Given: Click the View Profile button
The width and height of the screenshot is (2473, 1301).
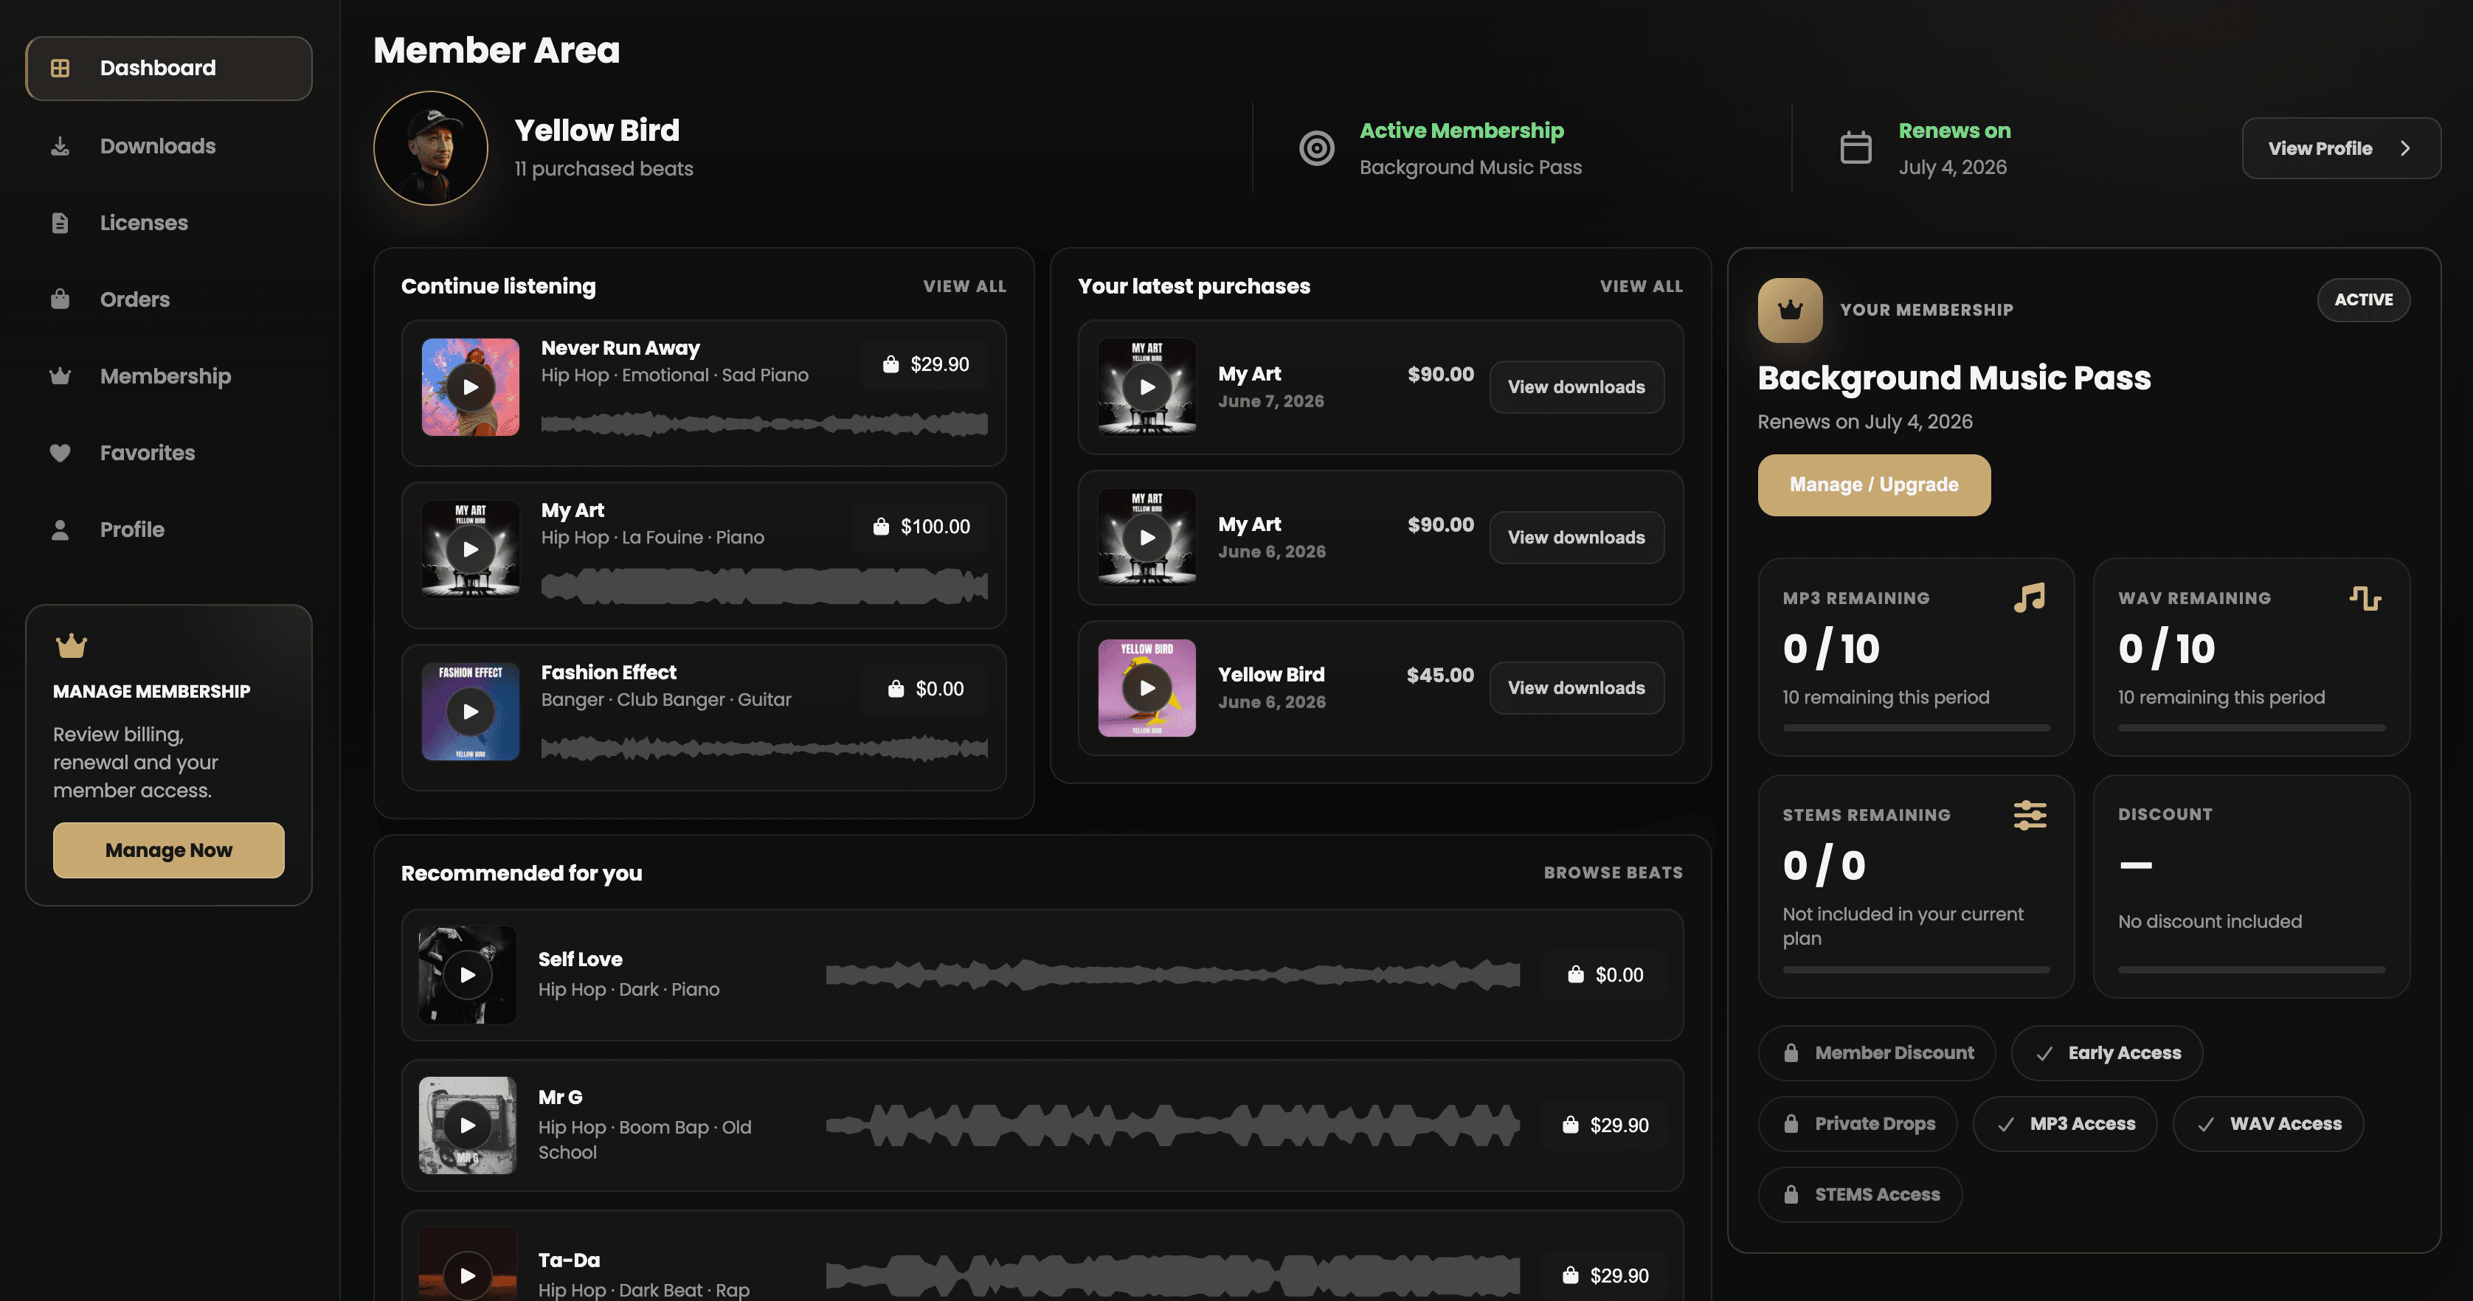Looking at the screenshot, I should (x=2340, y=149).
